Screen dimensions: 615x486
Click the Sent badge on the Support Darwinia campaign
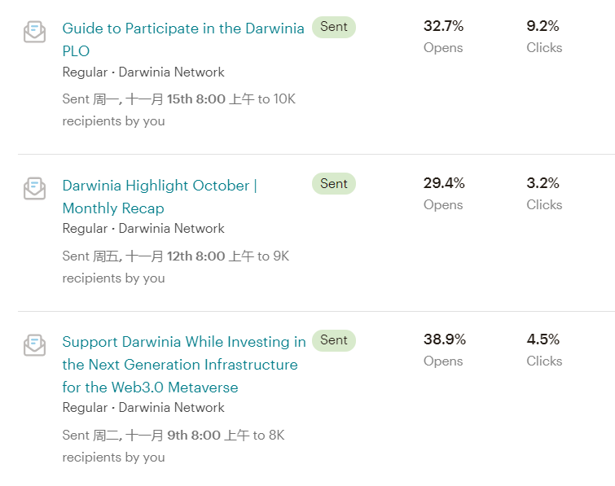(334, 340)
